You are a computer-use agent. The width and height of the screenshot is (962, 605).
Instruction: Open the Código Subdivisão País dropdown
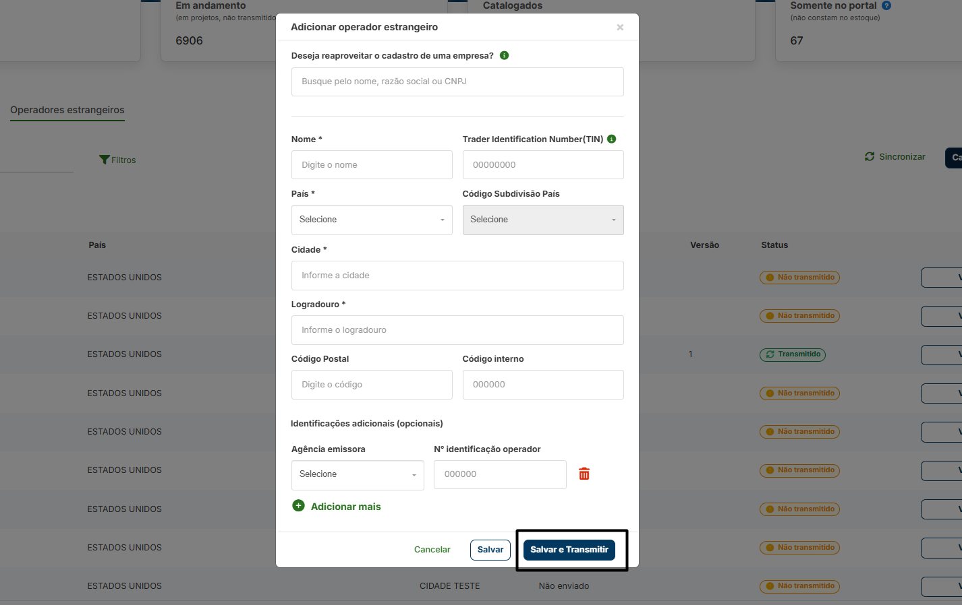click(542, 220)
